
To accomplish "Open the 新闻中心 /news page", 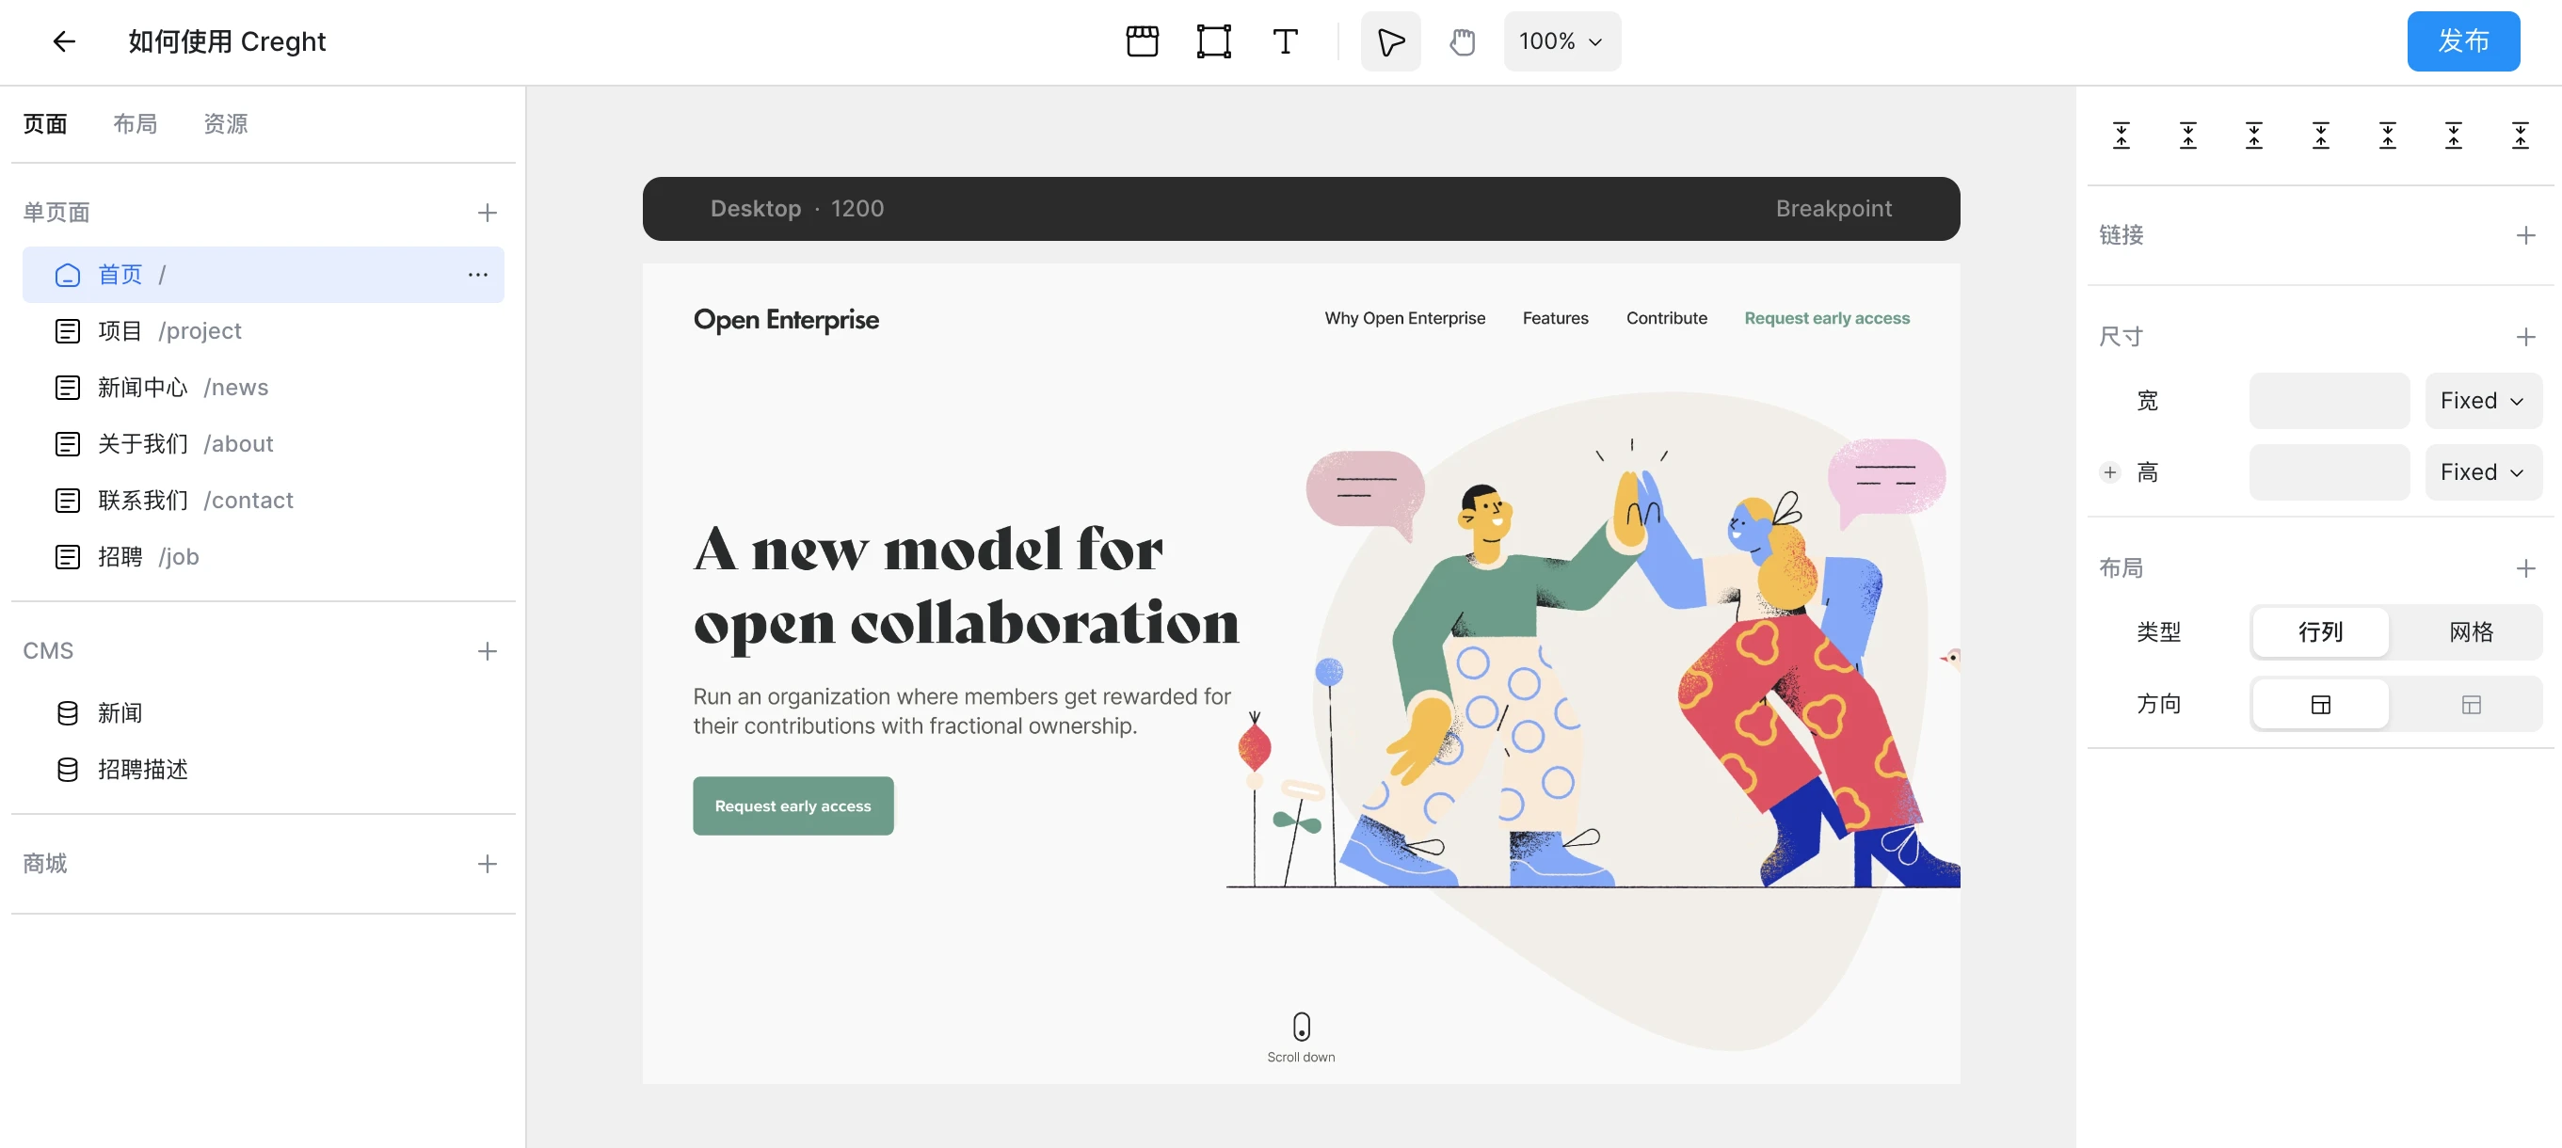I will (183, 388).
